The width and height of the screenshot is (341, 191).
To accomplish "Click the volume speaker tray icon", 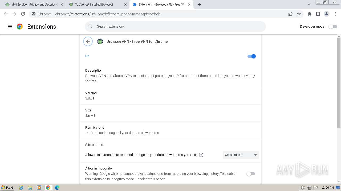I will (x=303, y=188).
